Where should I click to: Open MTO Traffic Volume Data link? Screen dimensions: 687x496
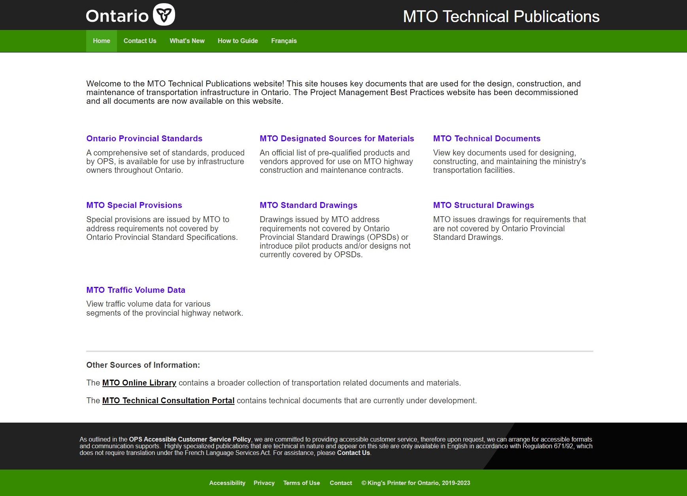coord(136,290)
